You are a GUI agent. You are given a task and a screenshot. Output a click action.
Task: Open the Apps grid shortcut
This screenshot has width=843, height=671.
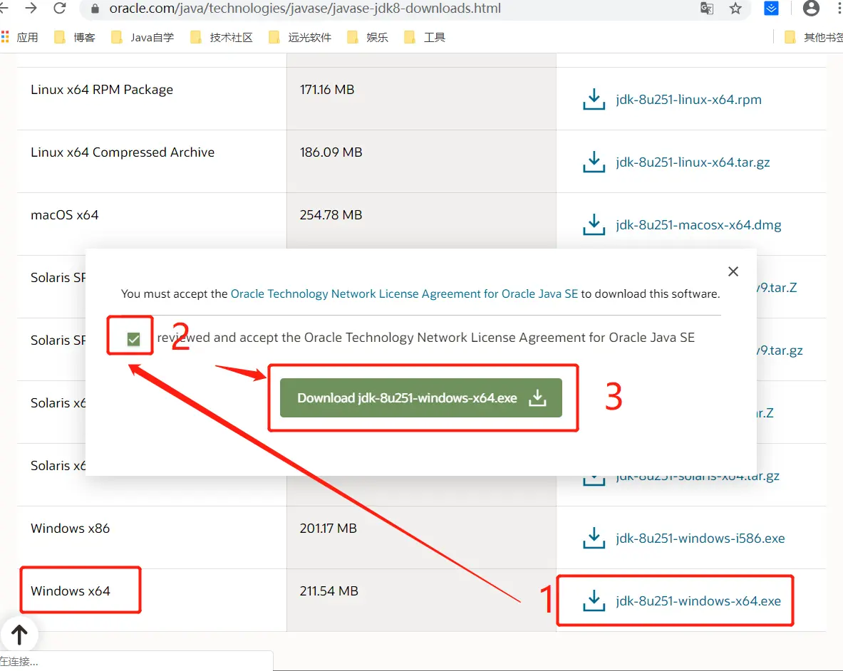19,37
